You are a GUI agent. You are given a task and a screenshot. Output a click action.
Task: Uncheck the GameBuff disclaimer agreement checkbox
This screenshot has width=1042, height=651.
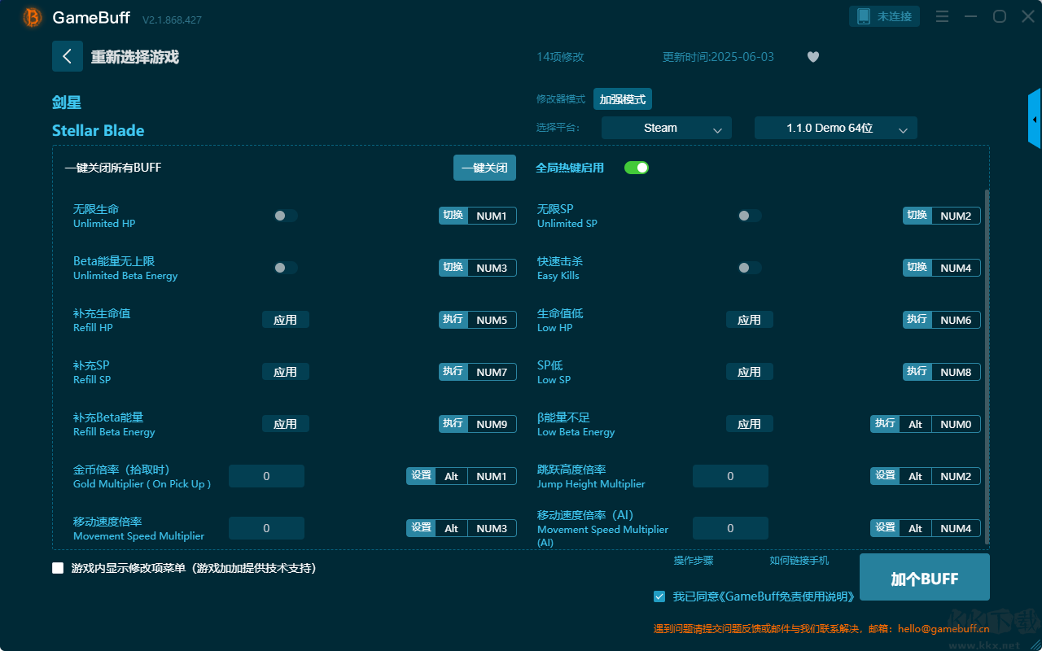point(659,596)
